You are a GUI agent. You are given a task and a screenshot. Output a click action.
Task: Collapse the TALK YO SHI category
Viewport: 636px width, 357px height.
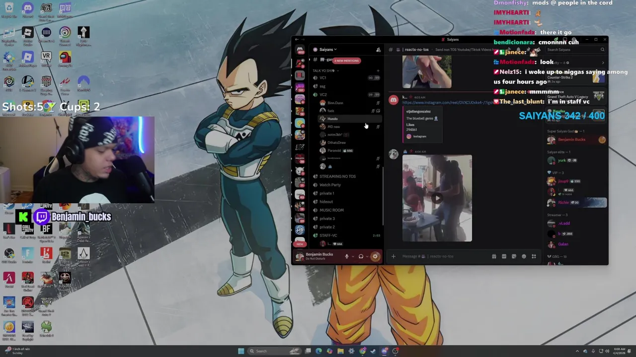[x=325, y=70]
